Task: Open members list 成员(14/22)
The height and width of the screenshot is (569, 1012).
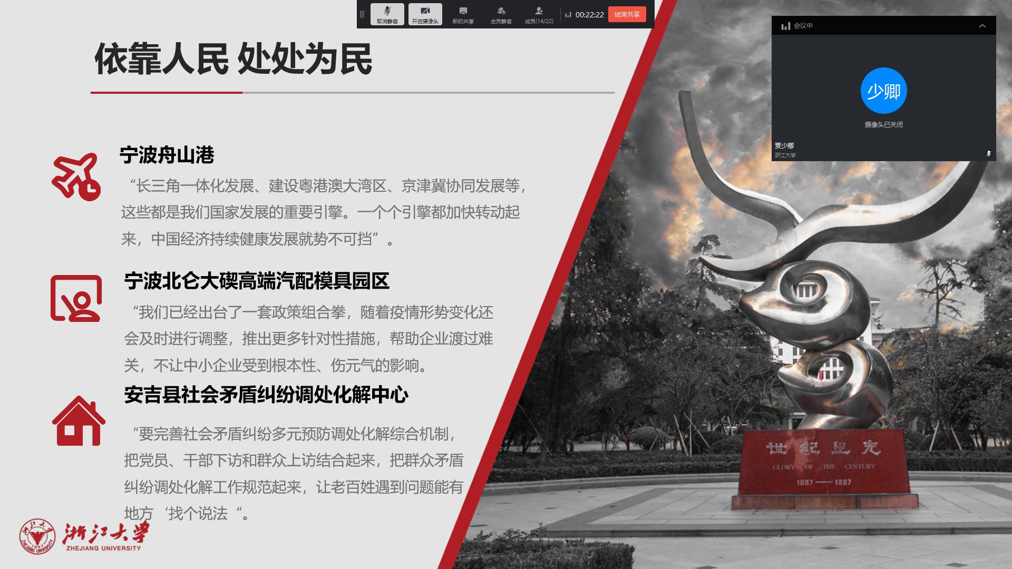Action: [539, 14]
